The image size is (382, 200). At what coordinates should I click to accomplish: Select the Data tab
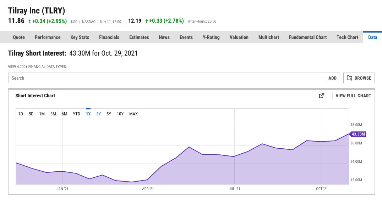click(372, 37)
